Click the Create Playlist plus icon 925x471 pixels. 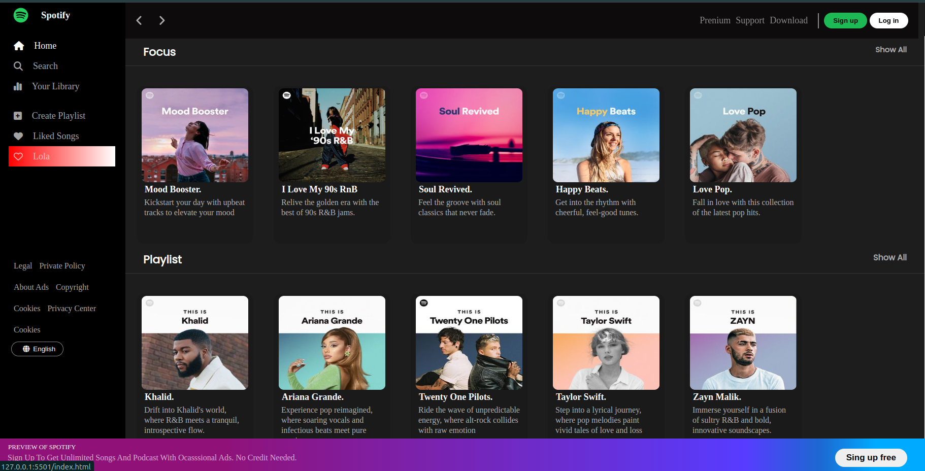pyautogui.click(x=18, y=116)
